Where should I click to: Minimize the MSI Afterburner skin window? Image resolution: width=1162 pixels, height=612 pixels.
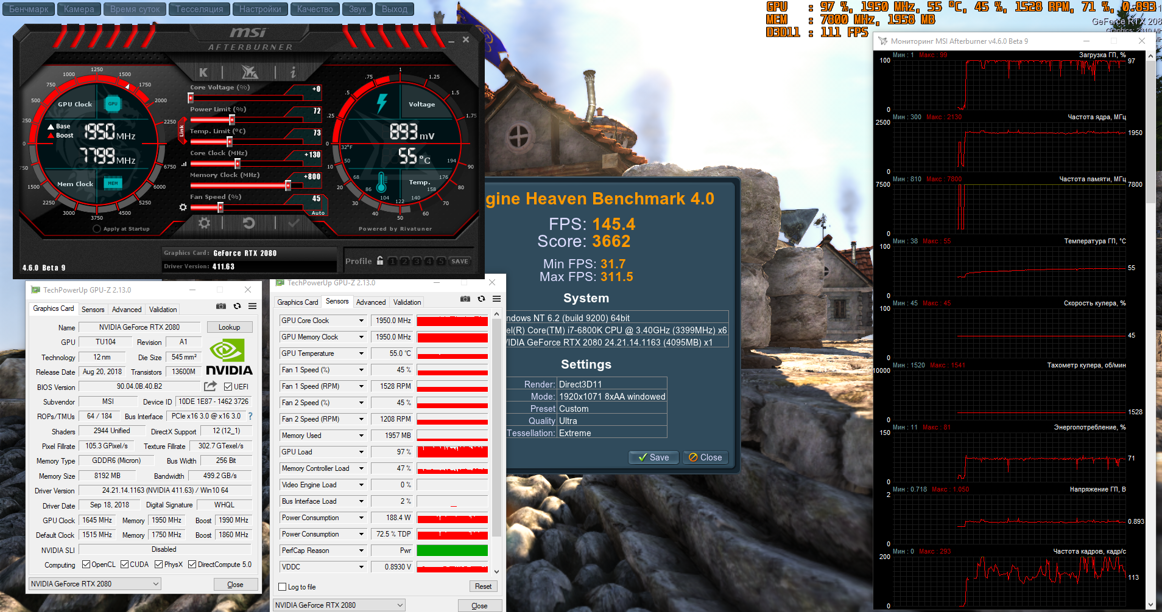click(x=451, y=41)
